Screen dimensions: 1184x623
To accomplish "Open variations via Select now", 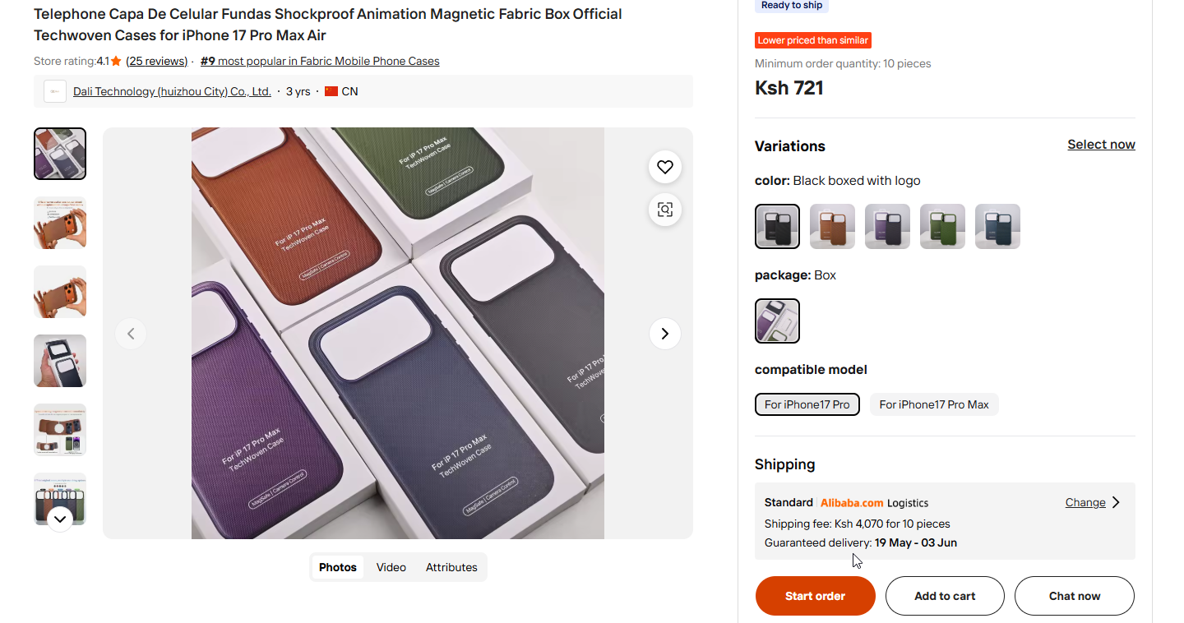I will pos(1101,145).
